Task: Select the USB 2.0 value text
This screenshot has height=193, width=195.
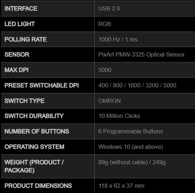Action: [x=109, y=8]
